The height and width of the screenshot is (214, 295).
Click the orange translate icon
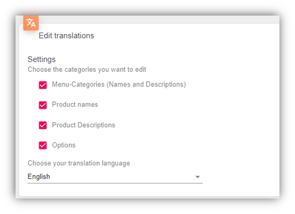(31, 23)
